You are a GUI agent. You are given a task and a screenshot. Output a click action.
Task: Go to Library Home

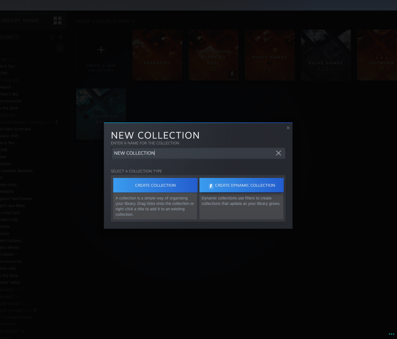[x=20, y=21]
